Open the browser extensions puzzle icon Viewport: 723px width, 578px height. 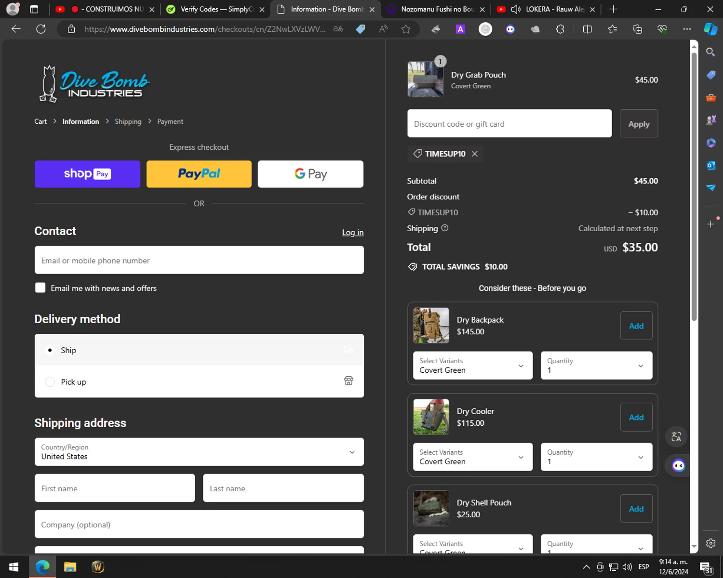click(560, 29)
